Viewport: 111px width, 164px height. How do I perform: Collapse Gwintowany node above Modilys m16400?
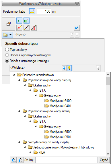[x=36, y=95]
